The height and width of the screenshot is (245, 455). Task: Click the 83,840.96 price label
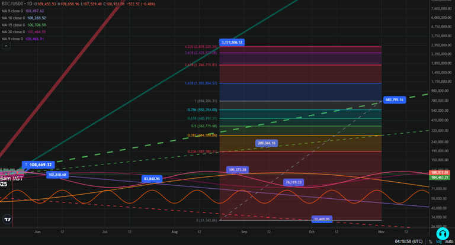pyautogui.click(x=152, y=179)
